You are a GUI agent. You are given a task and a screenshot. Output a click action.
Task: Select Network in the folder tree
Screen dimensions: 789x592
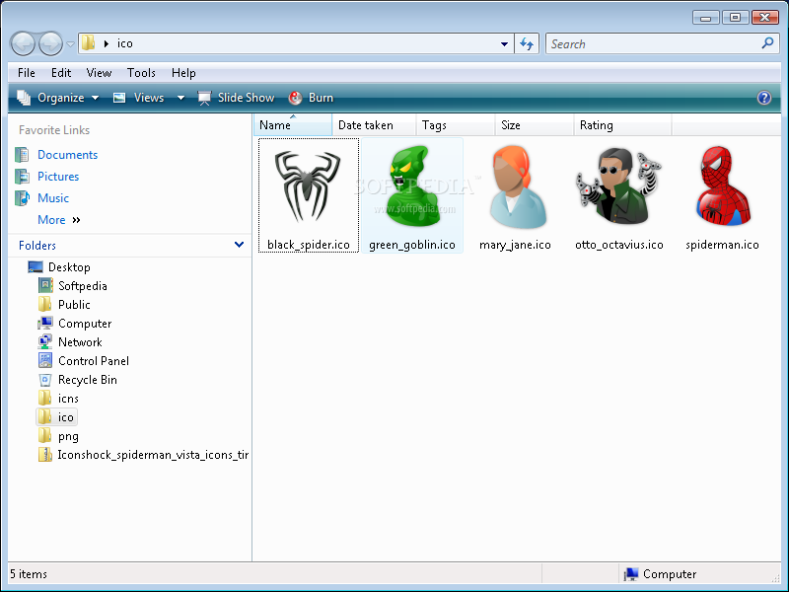(80, 342)
